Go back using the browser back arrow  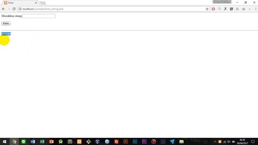(4, 9)
